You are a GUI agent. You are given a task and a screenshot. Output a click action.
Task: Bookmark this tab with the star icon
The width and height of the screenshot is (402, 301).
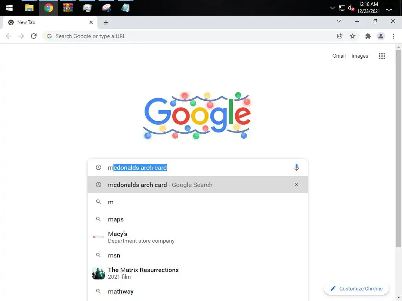click(x=353, y=36)
